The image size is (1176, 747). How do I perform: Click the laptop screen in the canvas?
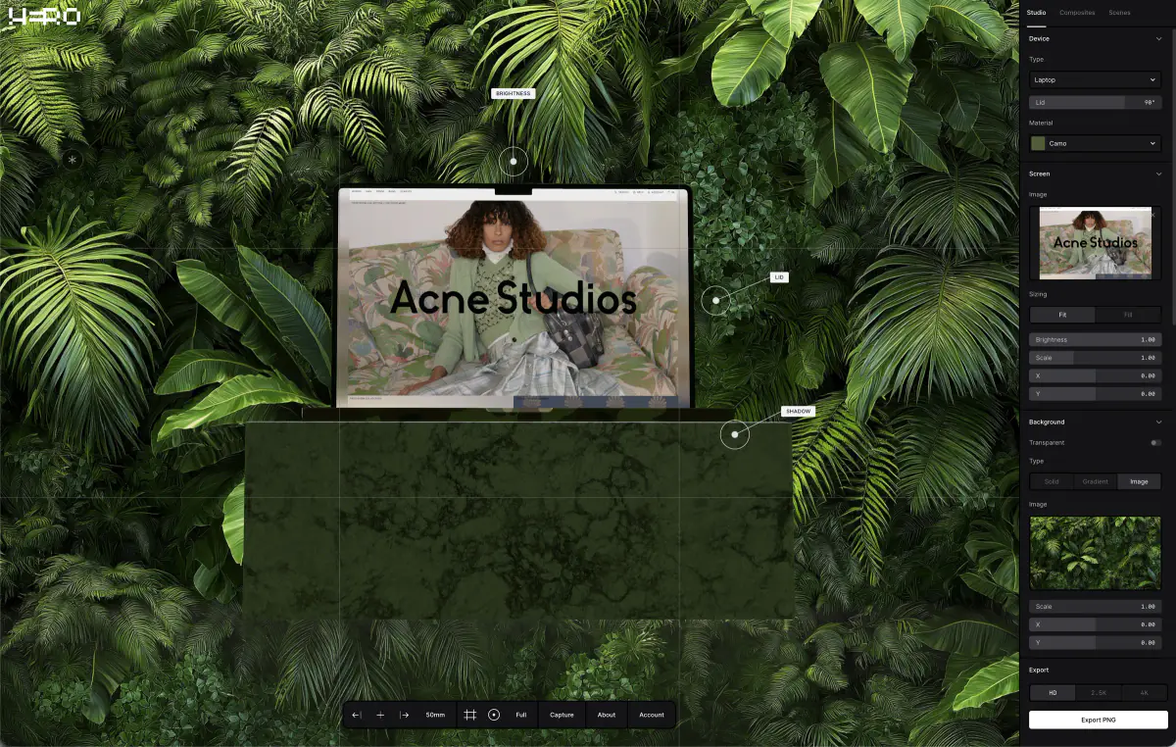pyautogui.click(x=514, y=297)
